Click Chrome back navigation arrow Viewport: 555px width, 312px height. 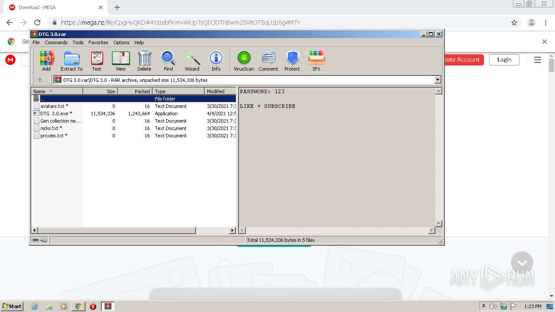(10, 23)
